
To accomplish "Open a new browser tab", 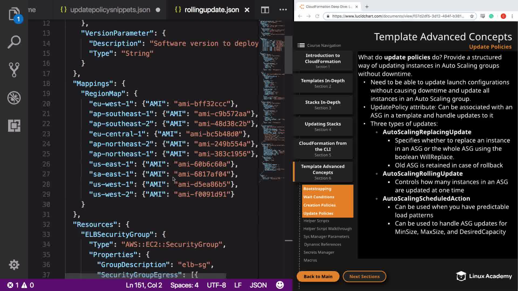I will tap(367, 7).
